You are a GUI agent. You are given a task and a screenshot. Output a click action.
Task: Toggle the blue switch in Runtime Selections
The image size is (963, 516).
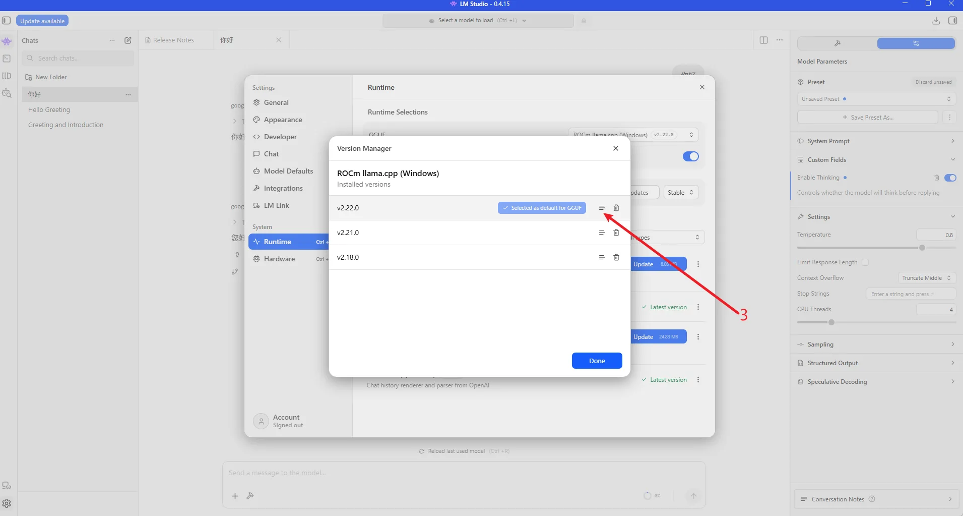[x=690, y=156]
